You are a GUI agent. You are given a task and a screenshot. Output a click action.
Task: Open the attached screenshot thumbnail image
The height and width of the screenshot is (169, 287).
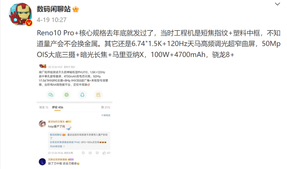pos(74,115)
